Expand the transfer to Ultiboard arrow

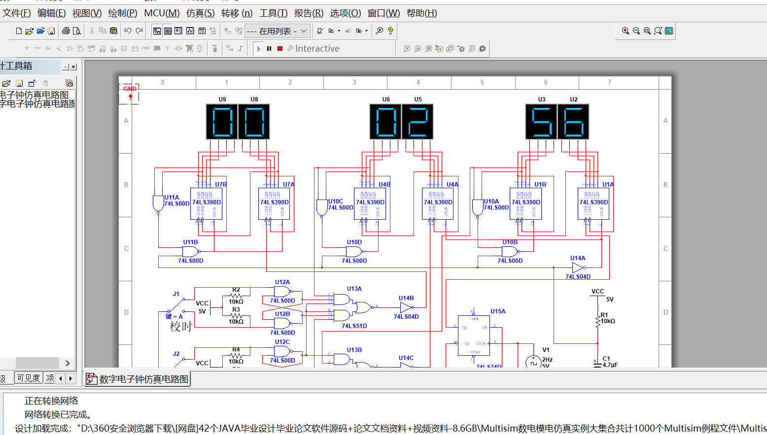pyautogui.click(x=339, y=31)
